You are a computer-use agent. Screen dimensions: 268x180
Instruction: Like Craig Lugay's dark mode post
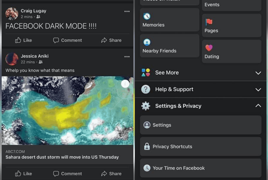(x=24, y=40)
